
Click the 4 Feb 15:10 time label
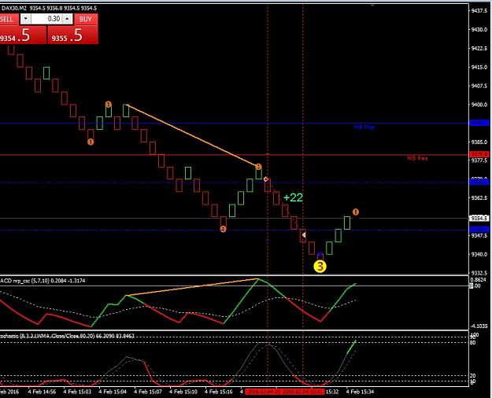click(x=183, y=392)
